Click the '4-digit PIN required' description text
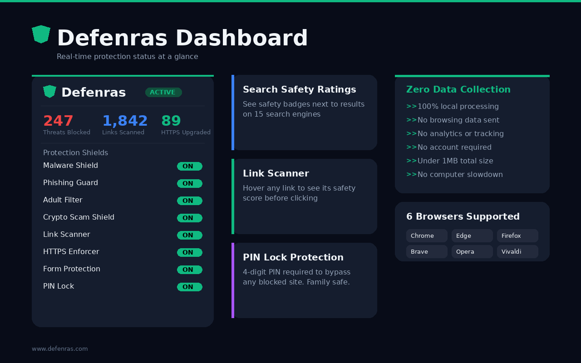Image resolution: width=581 pixels, height=363 pixels. [x=296, y=277]
